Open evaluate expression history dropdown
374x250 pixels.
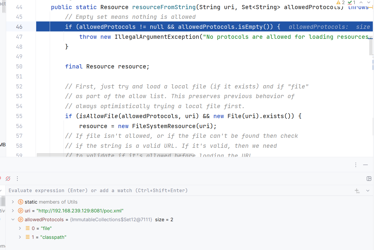pos(368,191)
